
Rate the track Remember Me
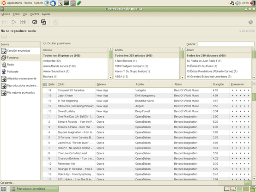[240, 164]
